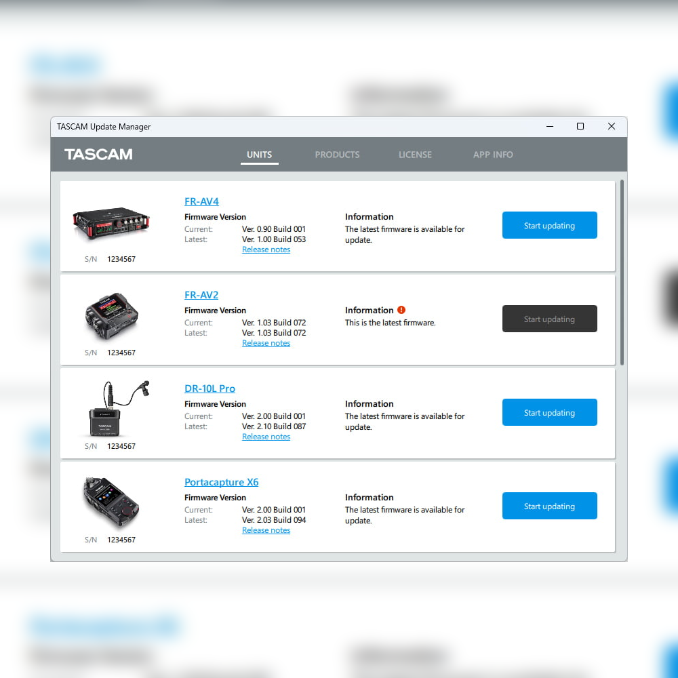Open the FR-AV2 product link

201,295
